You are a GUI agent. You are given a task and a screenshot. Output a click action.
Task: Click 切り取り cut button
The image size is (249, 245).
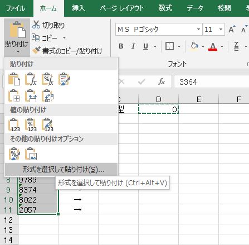point(48,25)
